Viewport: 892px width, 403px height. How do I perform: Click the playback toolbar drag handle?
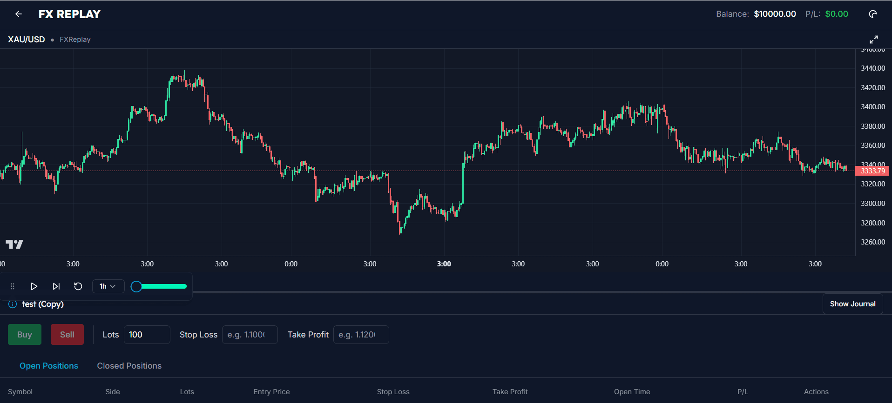(x=13, y=286)
